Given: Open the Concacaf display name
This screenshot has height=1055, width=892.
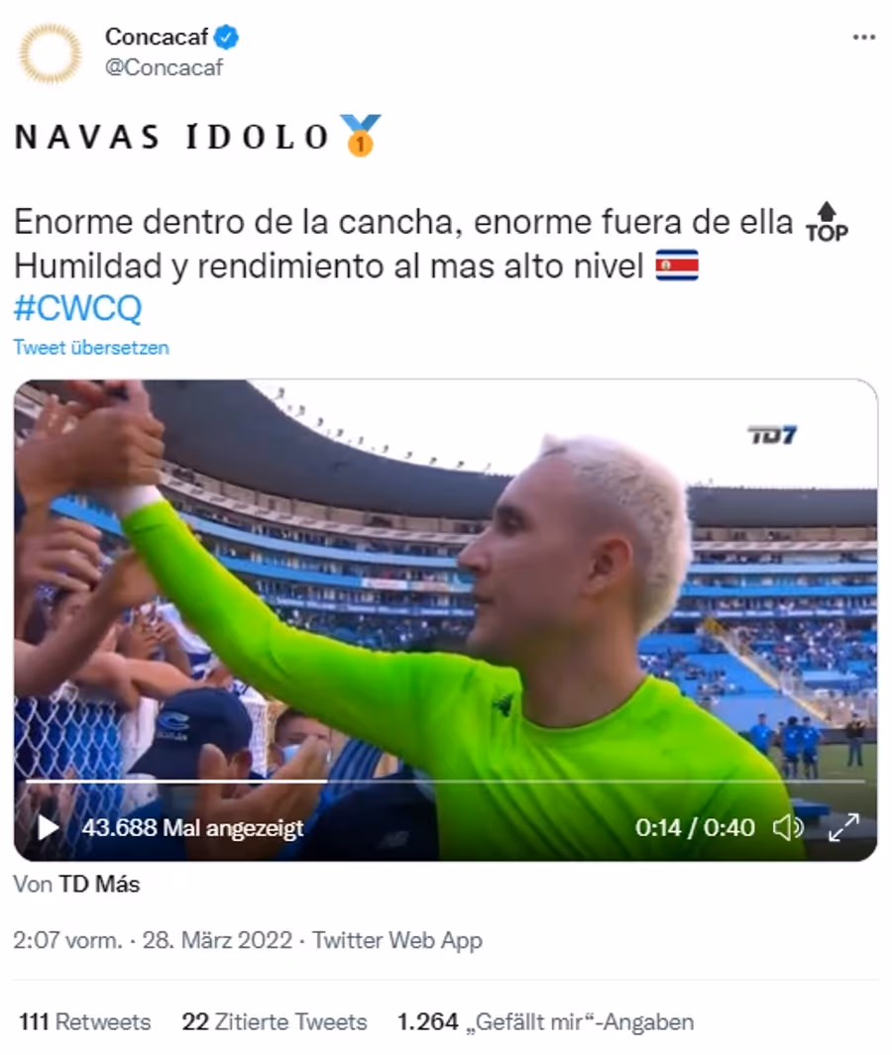Looking at the screenshot, I should 157,37.
